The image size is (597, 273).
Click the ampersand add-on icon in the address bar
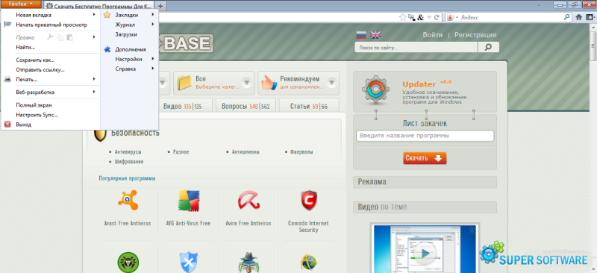[420, 17]
